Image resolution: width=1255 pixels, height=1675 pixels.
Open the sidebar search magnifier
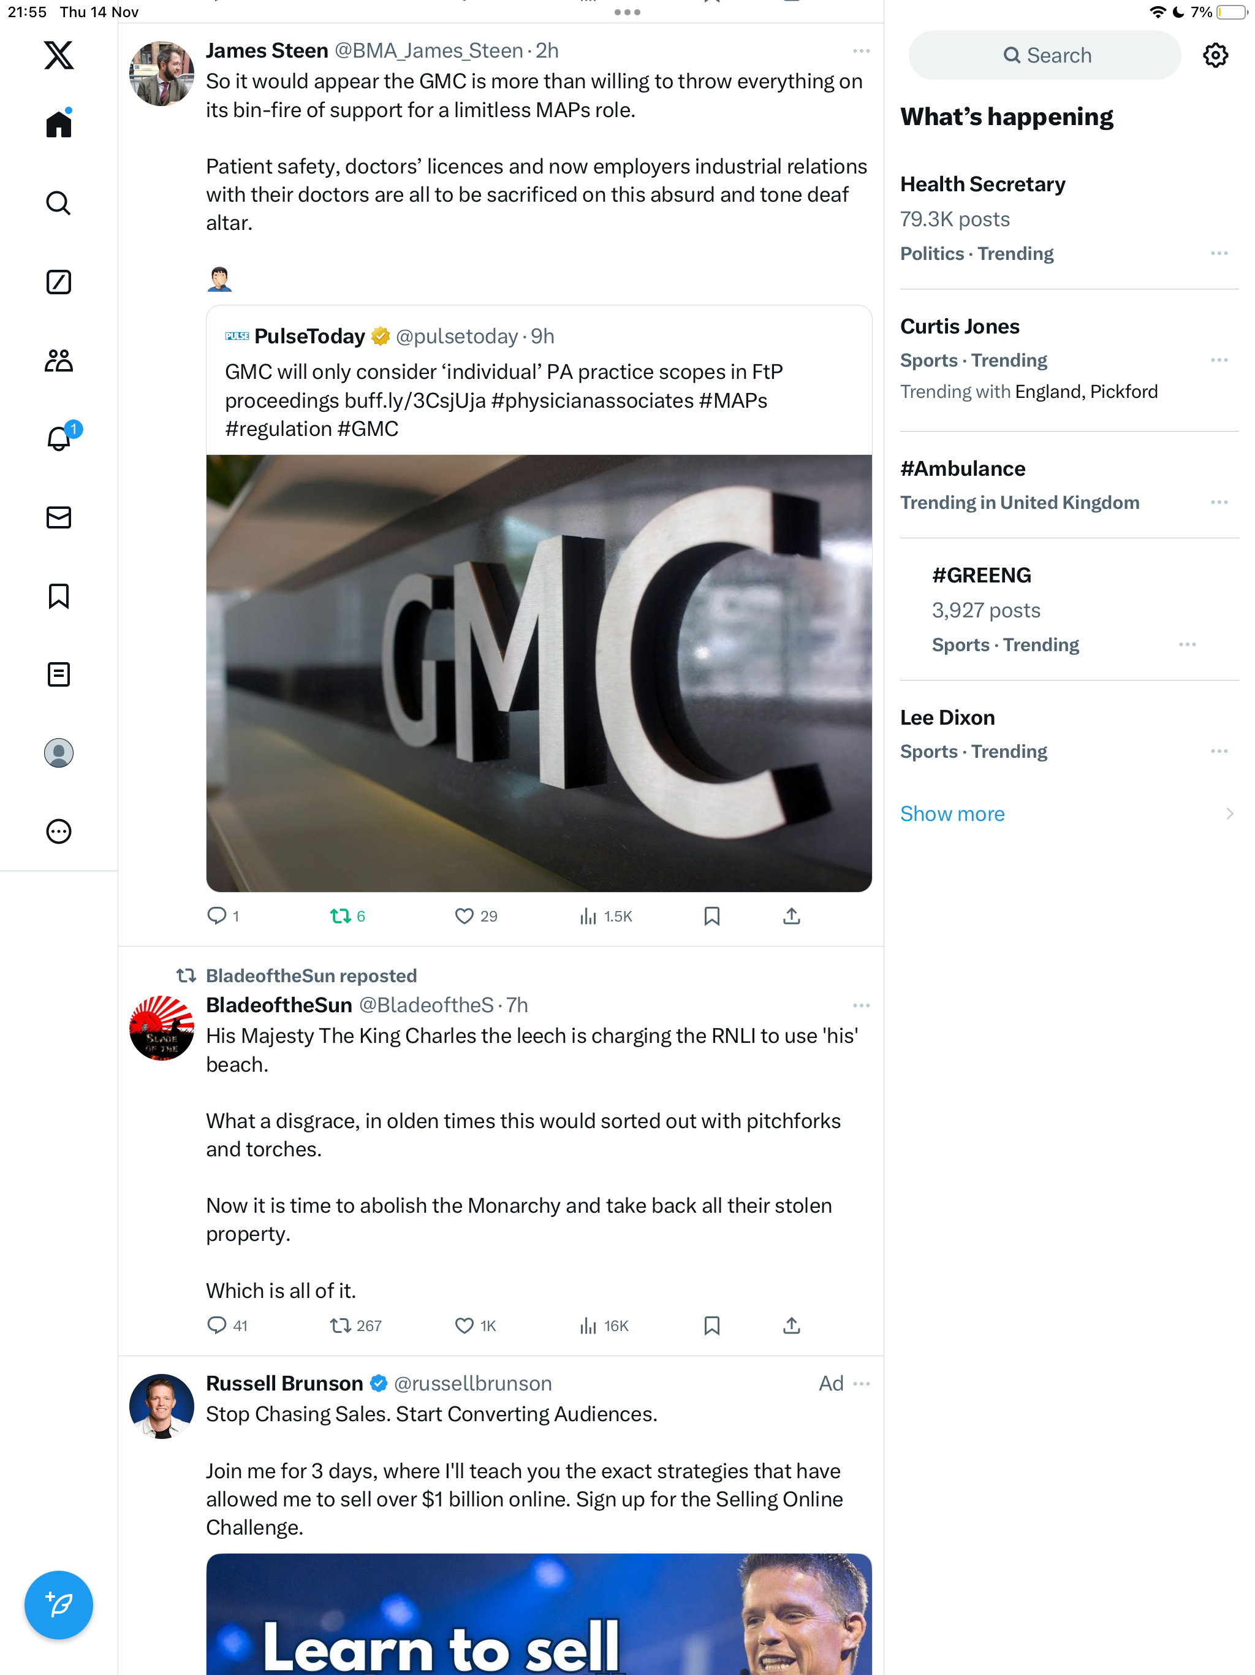[x=58, y=203]
